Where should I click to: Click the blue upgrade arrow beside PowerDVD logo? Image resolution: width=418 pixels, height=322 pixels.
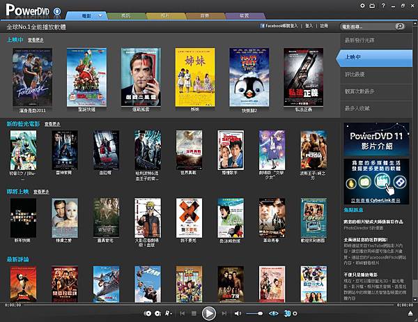click(x=57, y=11)
